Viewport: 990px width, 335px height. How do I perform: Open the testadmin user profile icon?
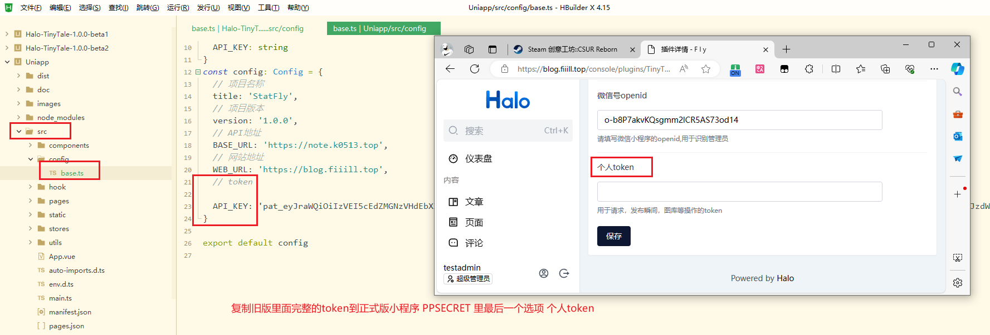pyautogui.click(x=544, y=273)
